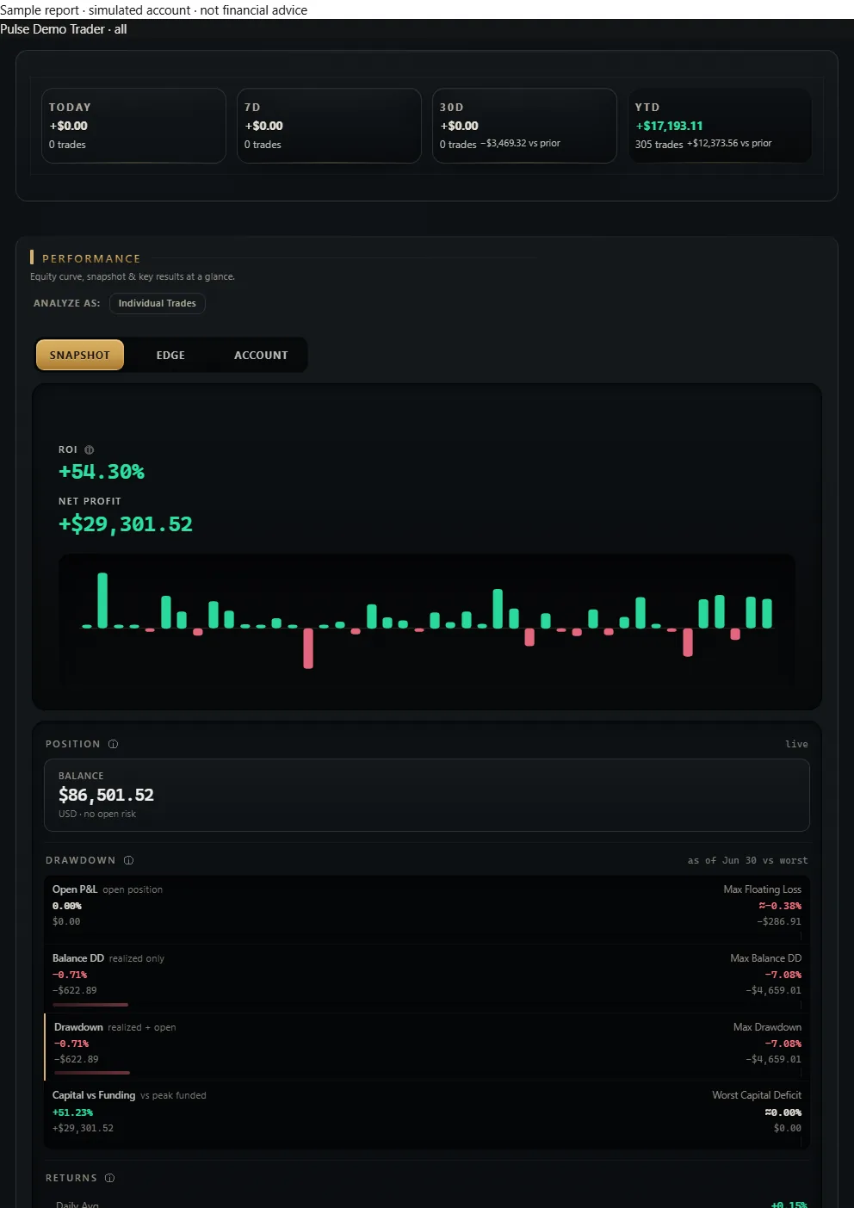The height and width of the screenshot is (1208, 854).
Task: Switch to the Snapshot tab
Action: pos(80,355)
